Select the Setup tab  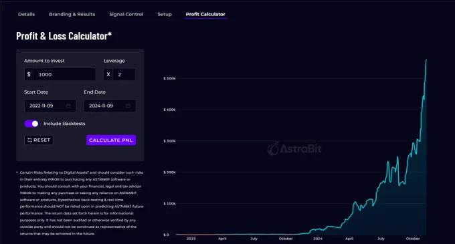click(x=165, y=14)
